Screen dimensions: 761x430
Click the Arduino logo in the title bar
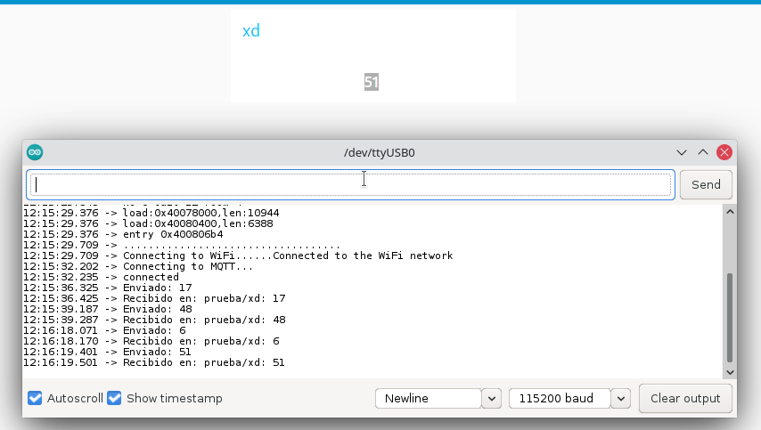click(35, 152)
